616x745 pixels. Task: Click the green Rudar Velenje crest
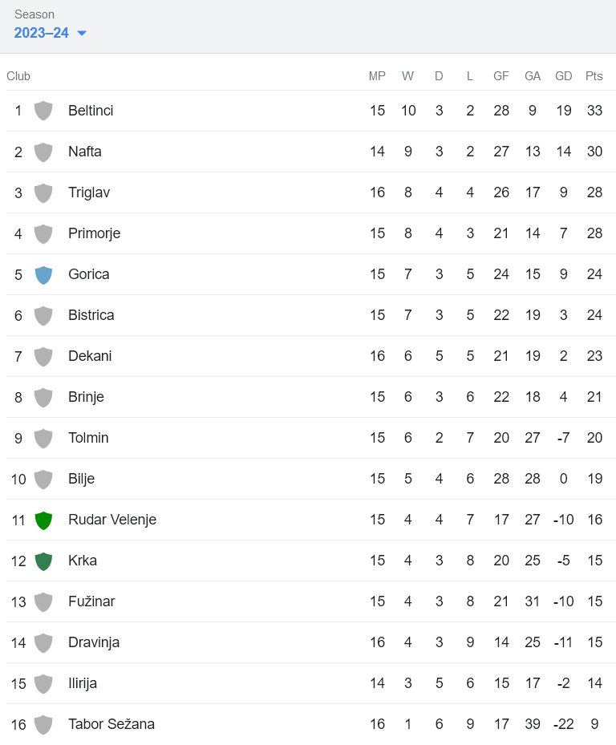coord(43,520)
